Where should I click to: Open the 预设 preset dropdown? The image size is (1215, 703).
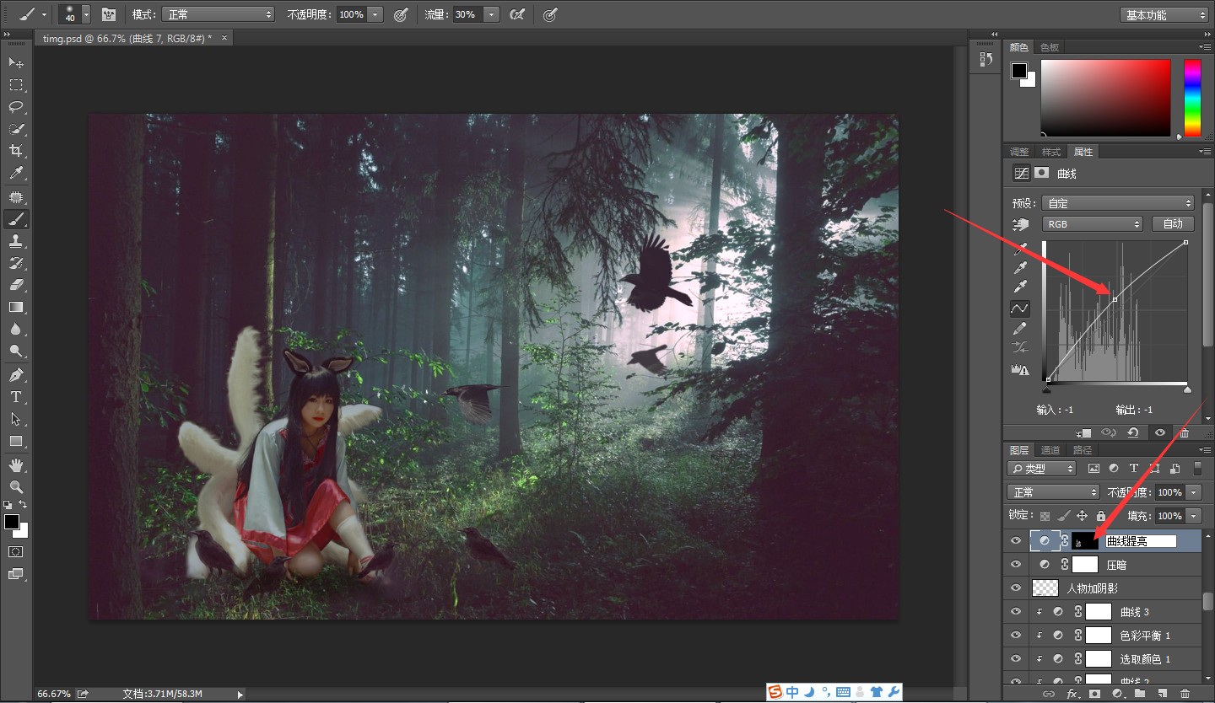1119,203
